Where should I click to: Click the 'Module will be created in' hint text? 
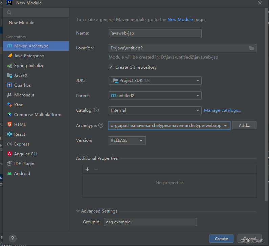163,57
